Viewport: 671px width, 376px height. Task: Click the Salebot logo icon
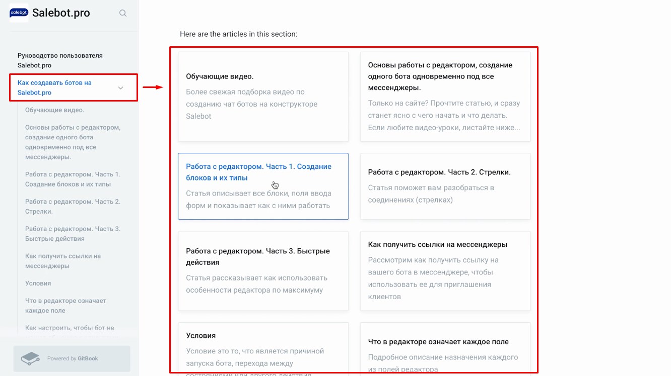point(19,13)
